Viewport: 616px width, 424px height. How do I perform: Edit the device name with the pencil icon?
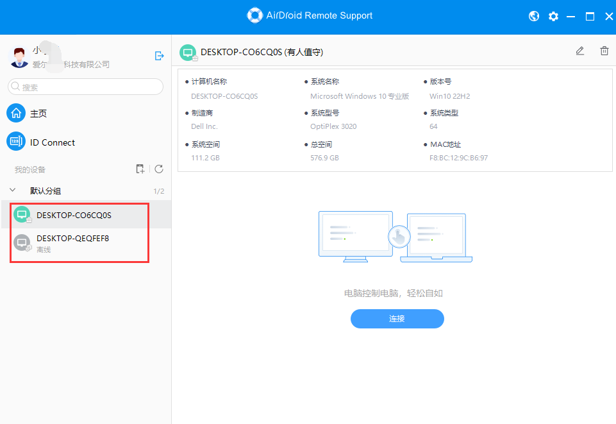pyautogui.click(x=580, y=51)
